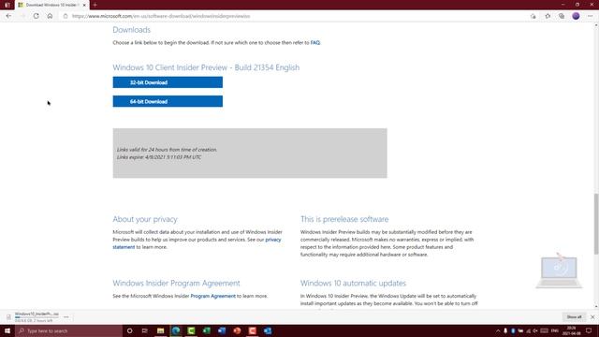Switch to Microsoft Edge on taskbar
Screen dimensions: 599x337
click(176, 330)
